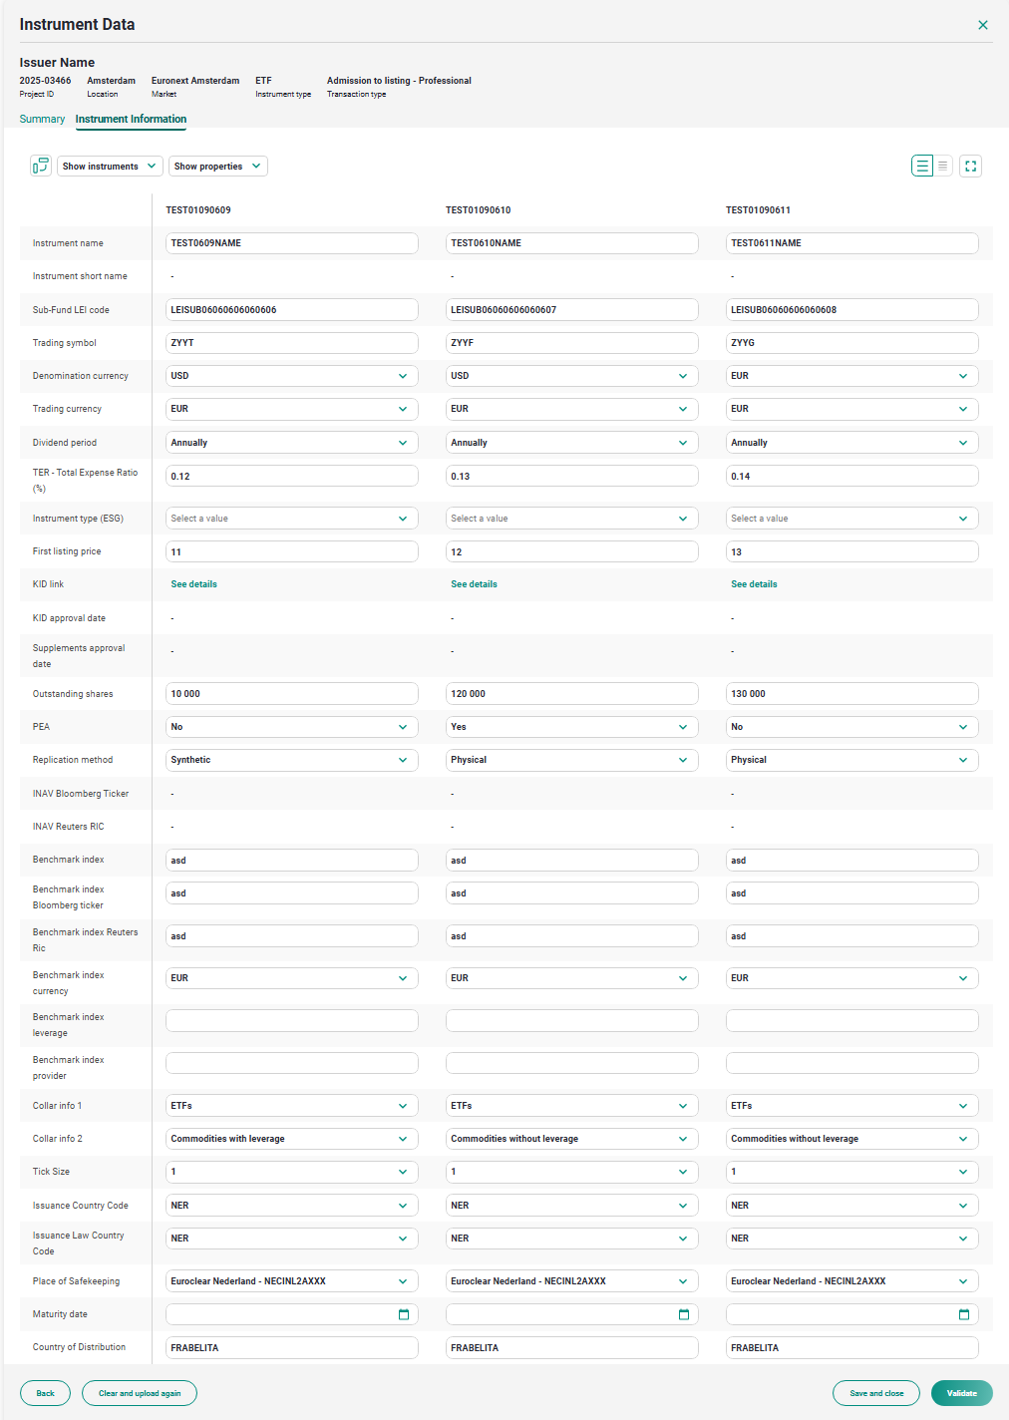Click the Validate button

click(x=961, y=1393)
